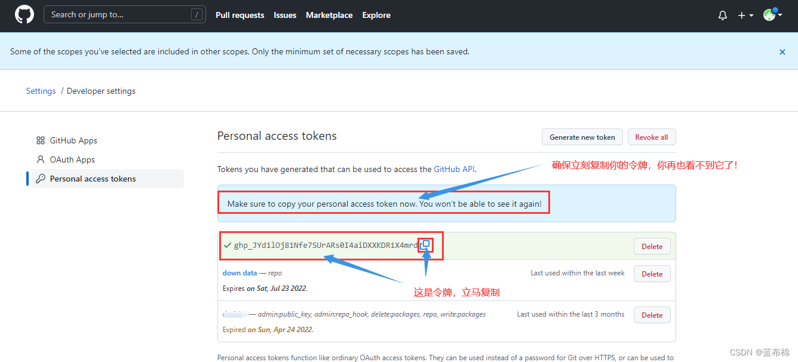Click the green checkmark beside token
The image size is (798, 362).
tap(227, 245)
